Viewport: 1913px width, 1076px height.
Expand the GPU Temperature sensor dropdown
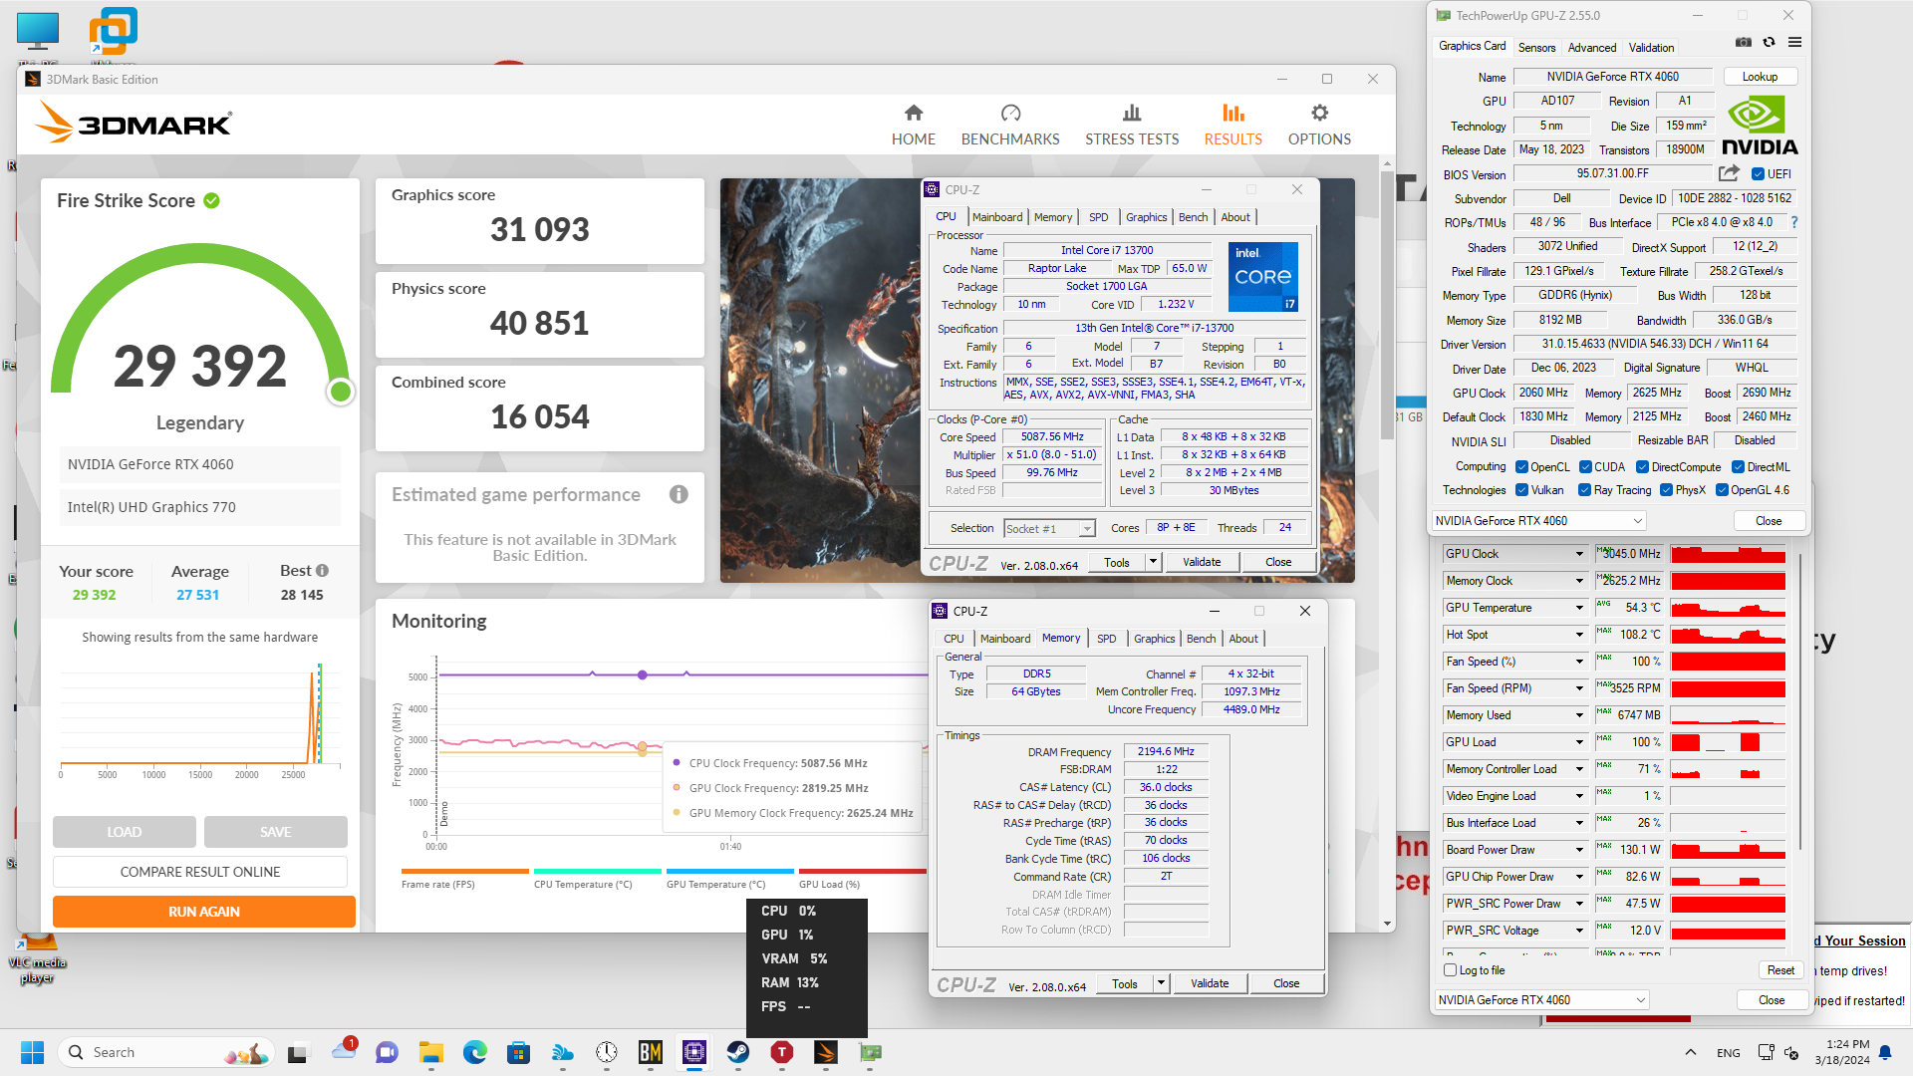point(1579,608)
